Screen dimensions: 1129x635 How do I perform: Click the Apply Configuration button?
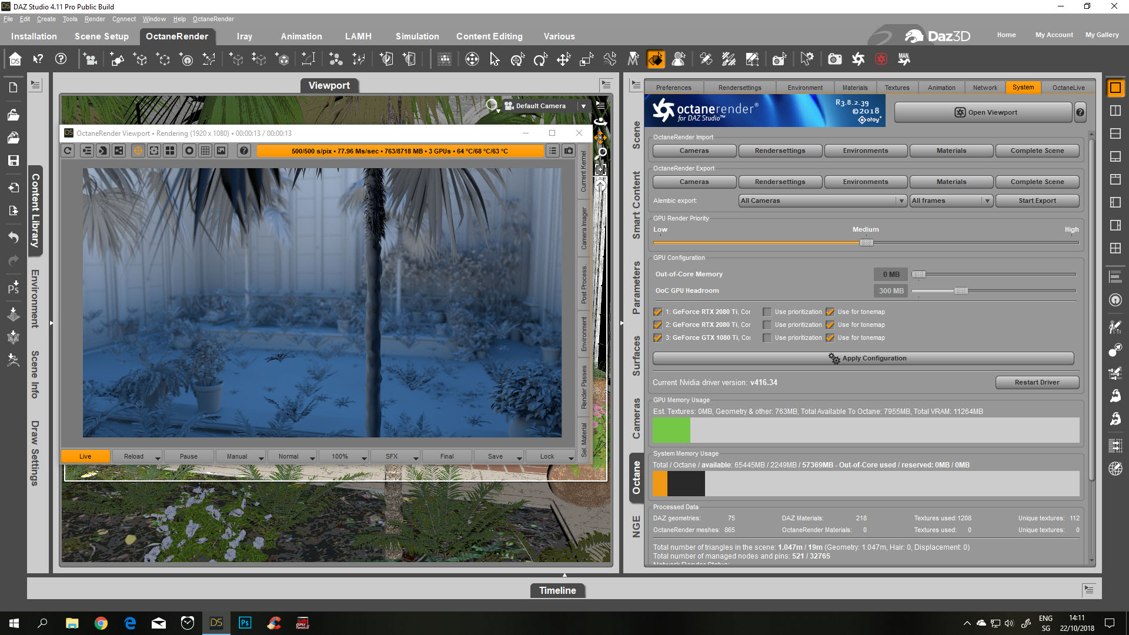(x=863, y=359)
